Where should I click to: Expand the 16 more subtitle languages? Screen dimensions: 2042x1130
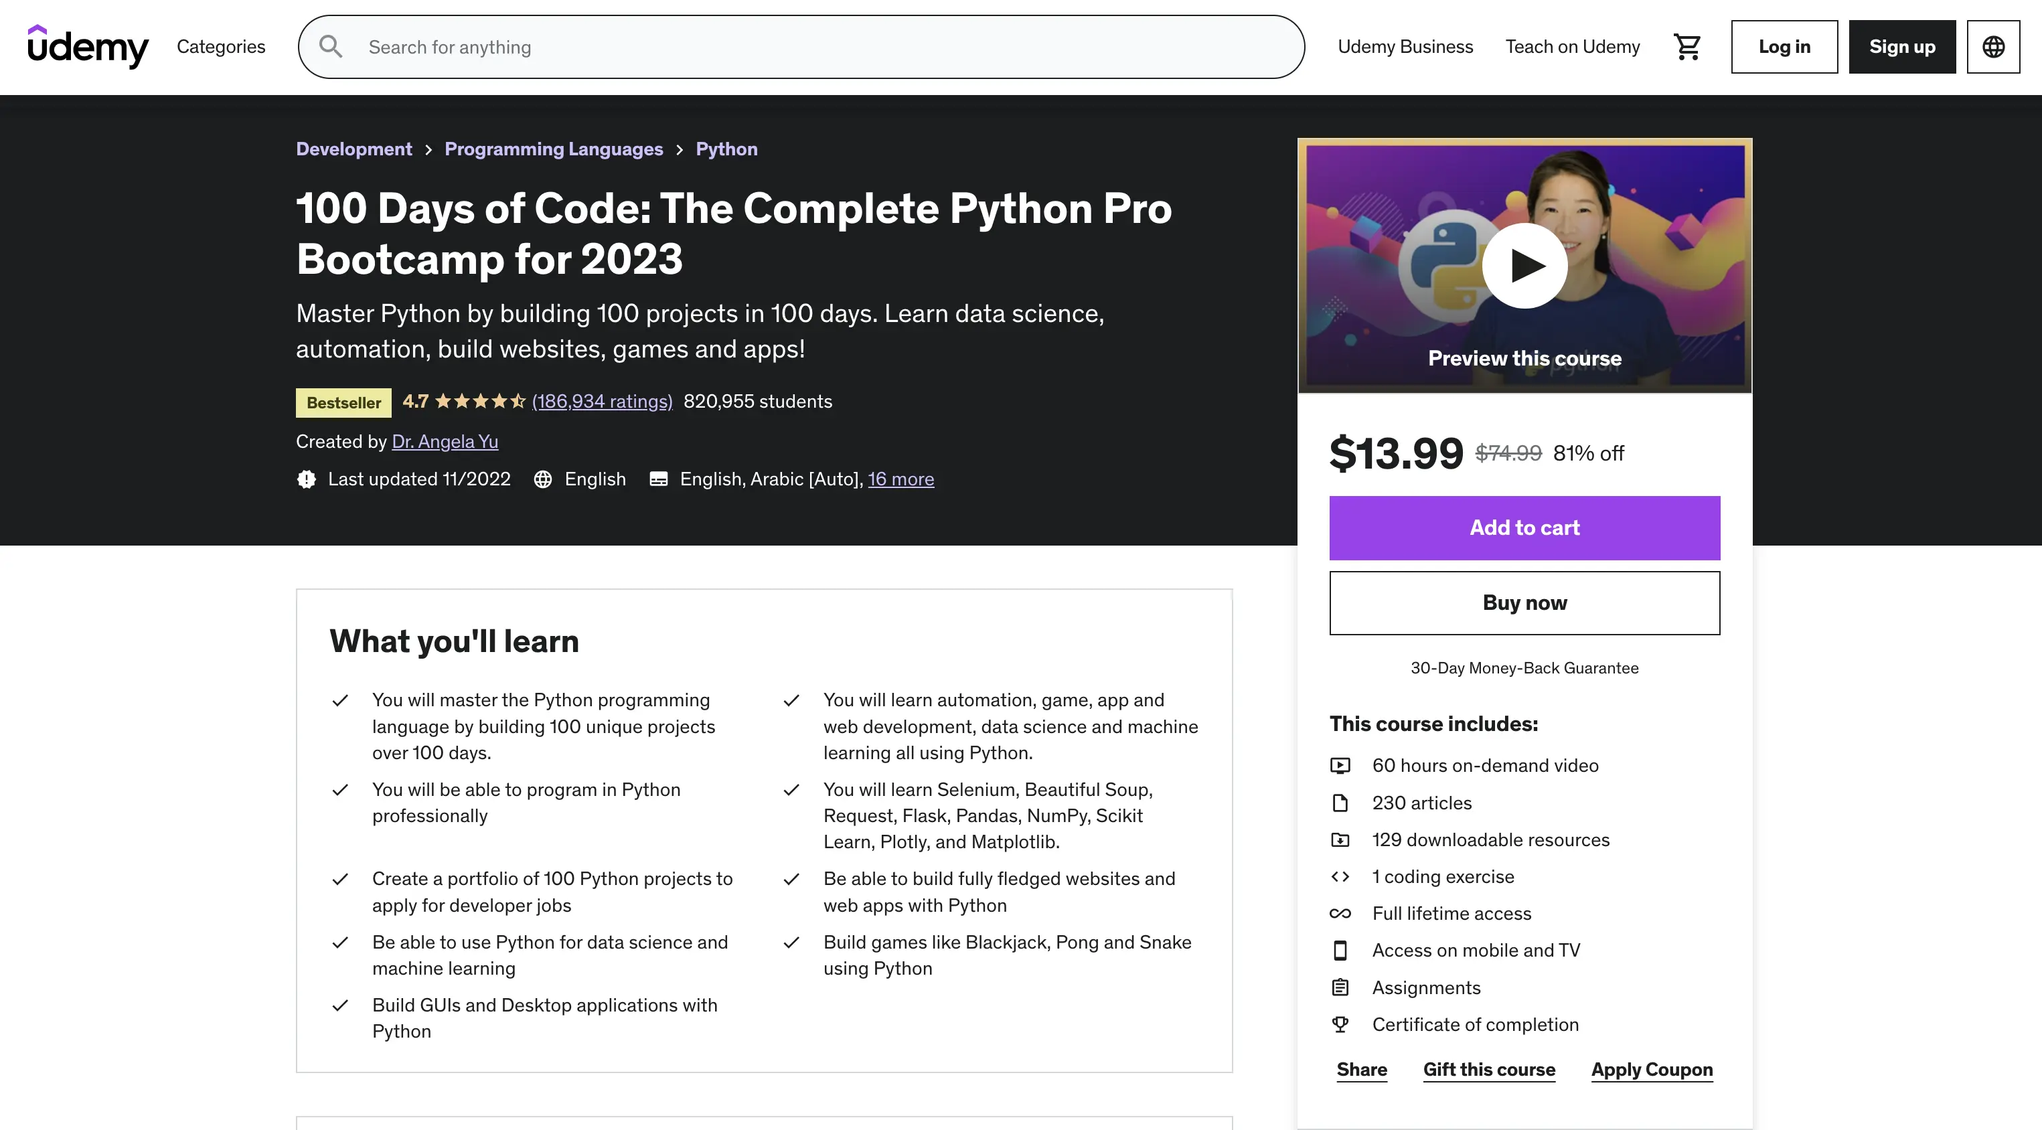[x=901, y=479]
